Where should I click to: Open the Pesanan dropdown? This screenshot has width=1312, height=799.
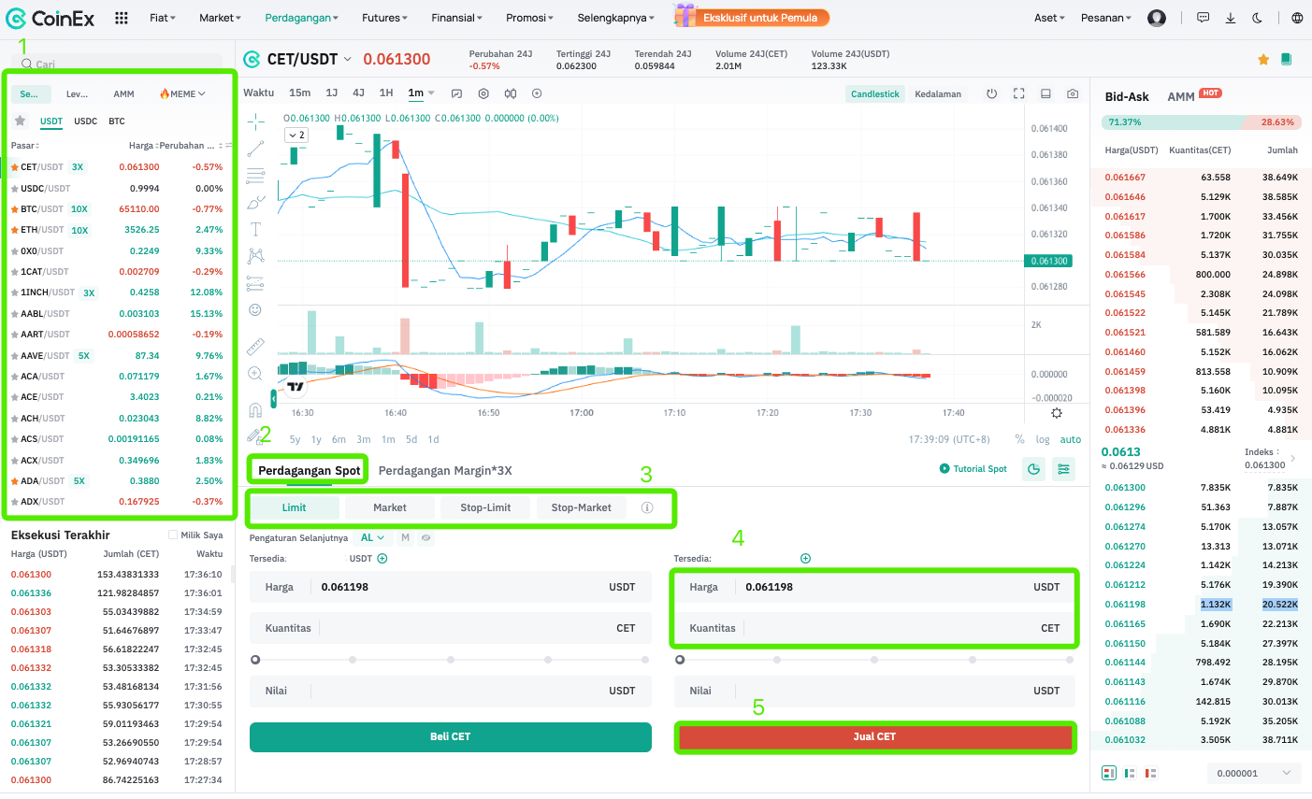(x=1106, y=18)
